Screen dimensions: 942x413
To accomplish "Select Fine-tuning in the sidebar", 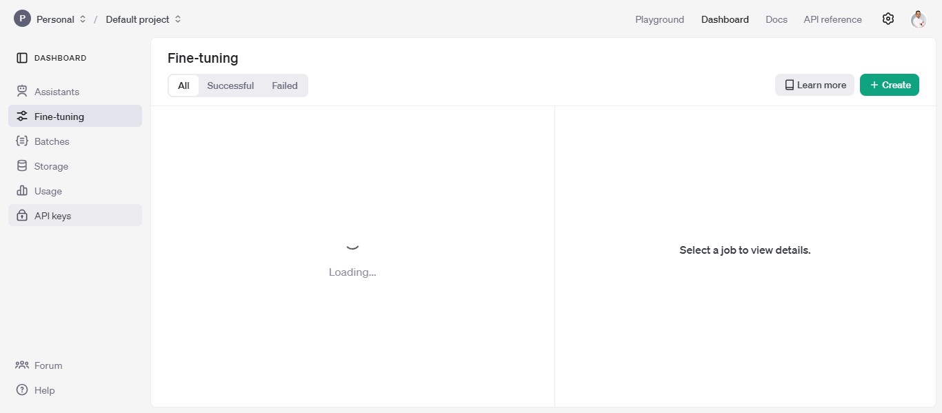I will (75, 117).
